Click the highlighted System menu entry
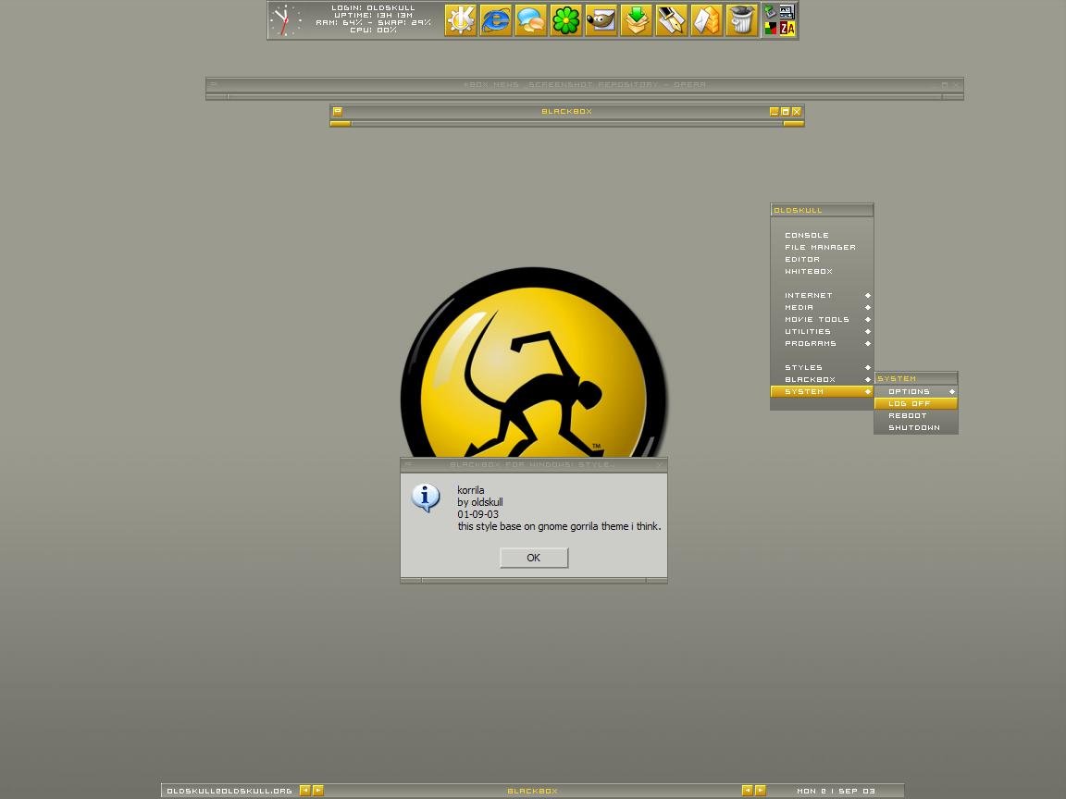This screenshot has width=1066, height=799. (822, 391)
